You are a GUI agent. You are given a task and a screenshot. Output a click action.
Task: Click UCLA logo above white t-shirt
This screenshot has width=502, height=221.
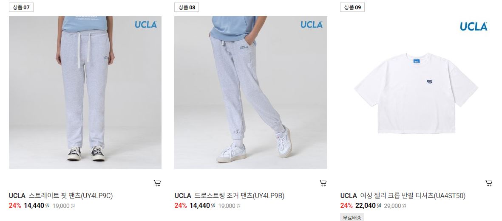point(474,26)
